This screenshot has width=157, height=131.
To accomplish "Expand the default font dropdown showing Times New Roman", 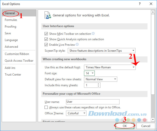I will point(110,67).
